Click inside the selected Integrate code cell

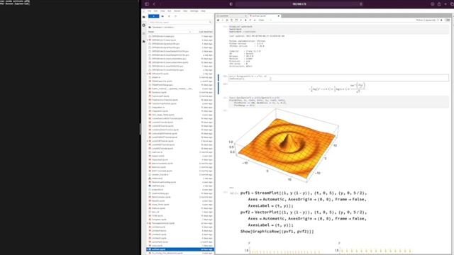pos(338,77)
